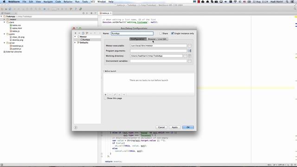This screenshot has height=167, width=297.
Task: Open Notification Center list icon
Action: tap(292, 1)
